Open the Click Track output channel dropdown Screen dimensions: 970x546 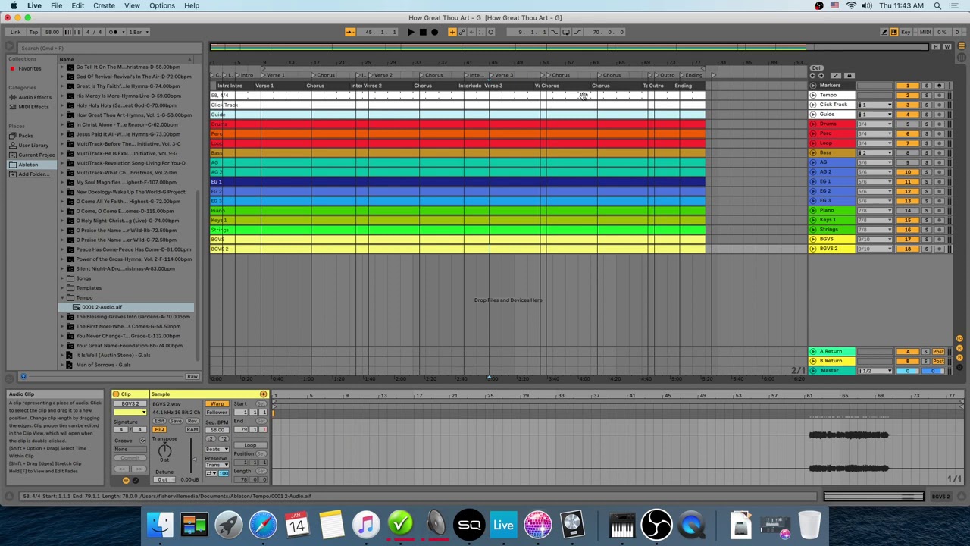click(x=875, y=105)
